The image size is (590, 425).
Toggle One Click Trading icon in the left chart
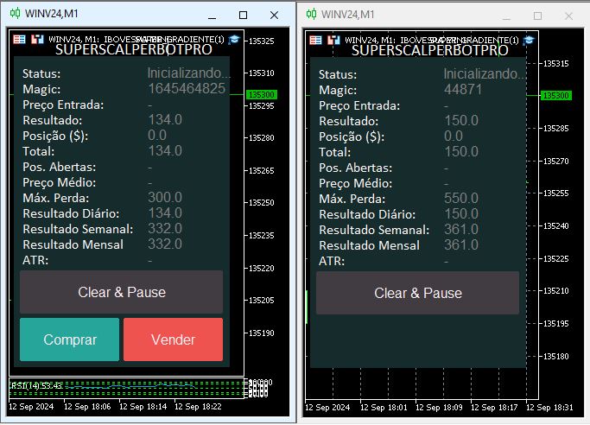pyautogui.click(x=20, y=39)
